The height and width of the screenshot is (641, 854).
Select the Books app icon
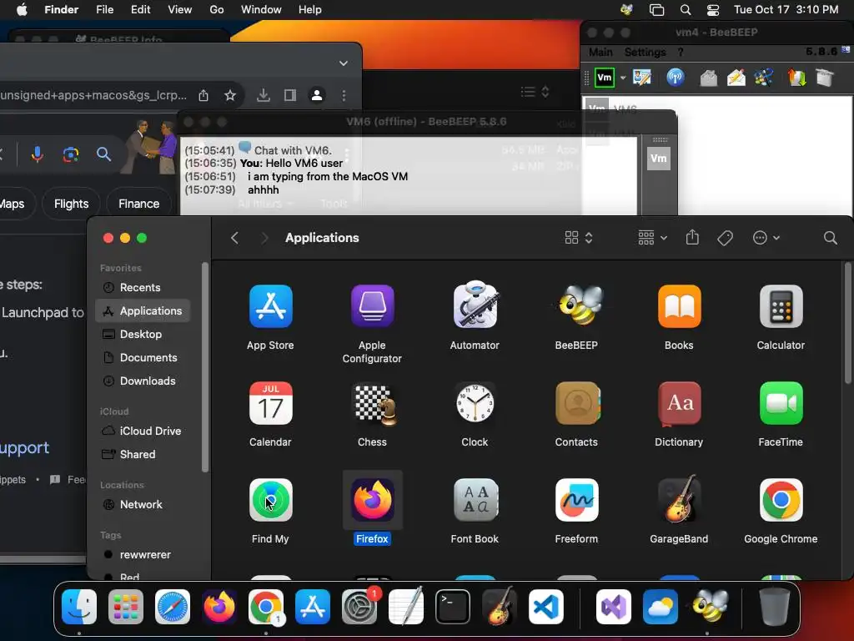pos(679,306)
